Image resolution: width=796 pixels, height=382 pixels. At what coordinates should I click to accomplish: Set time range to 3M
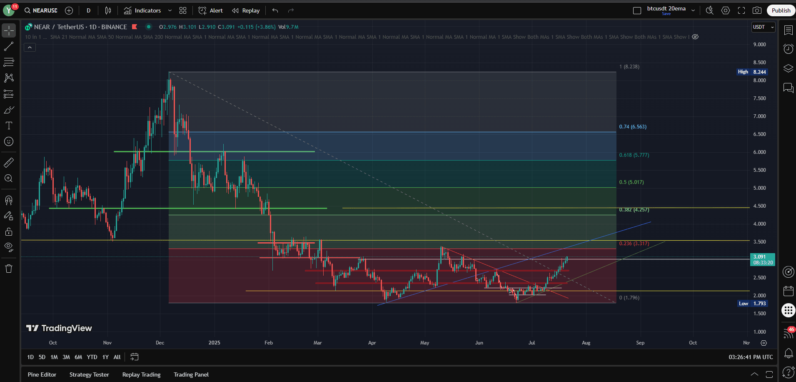click(x=66, y=357)
